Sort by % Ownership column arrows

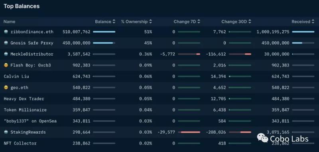point(151,21)
